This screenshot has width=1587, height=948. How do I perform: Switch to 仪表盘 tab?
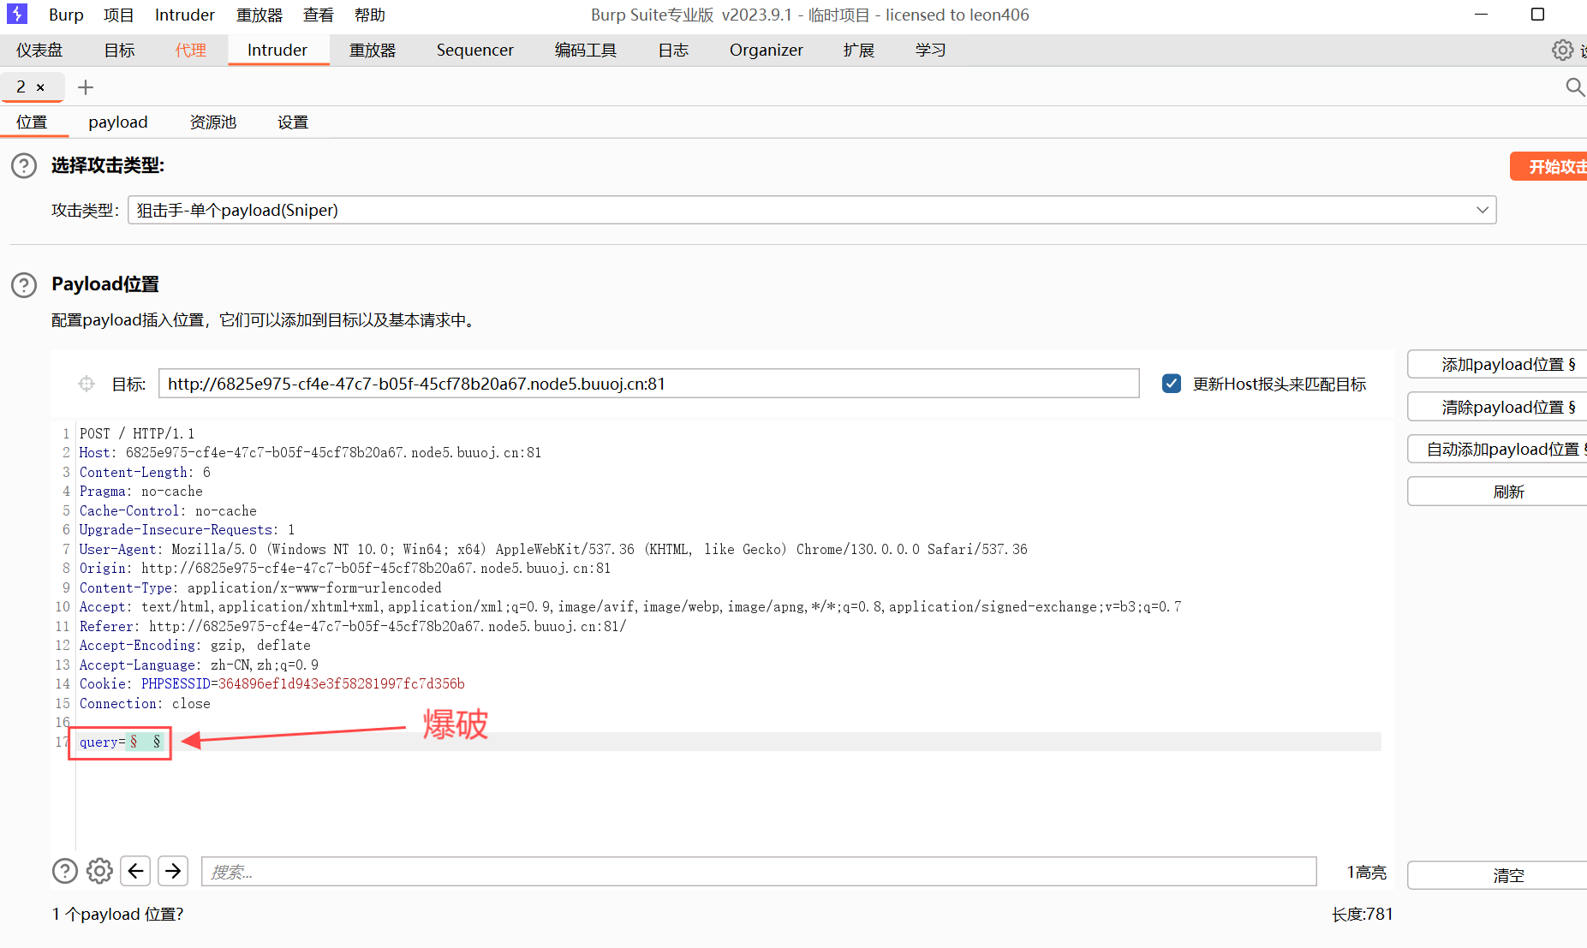[x=39, y=50]
